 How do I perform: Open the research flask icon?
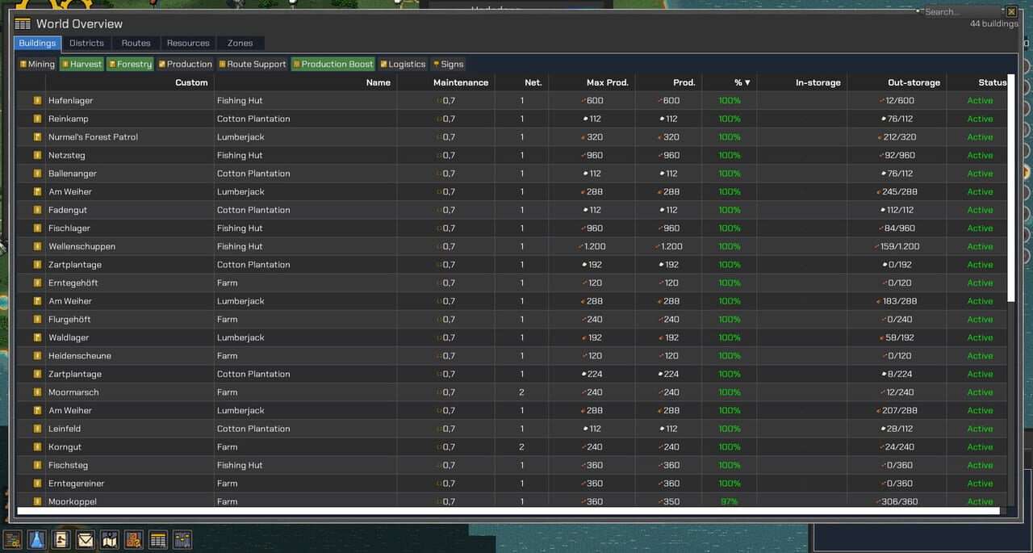point(36,539)
